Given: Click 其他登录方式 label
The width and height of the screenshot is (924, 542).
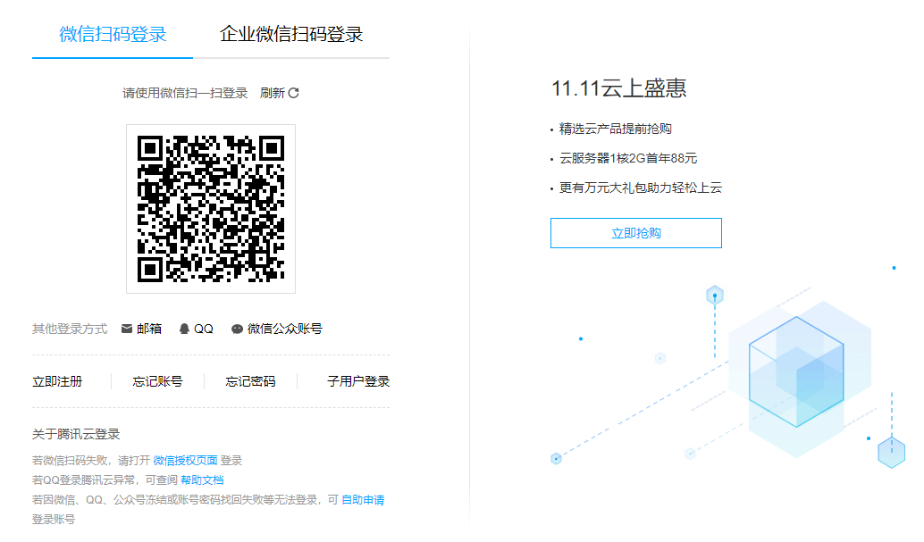Looking at the screenshot, I should click(70, 329).
